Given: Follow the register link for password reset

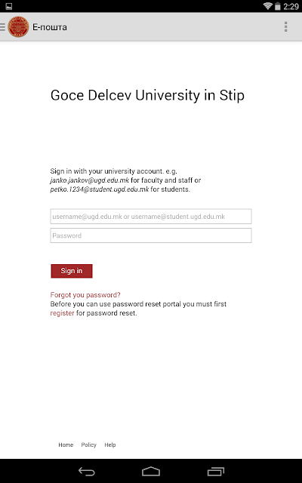Looking at the screenshot, I should 62,313.
